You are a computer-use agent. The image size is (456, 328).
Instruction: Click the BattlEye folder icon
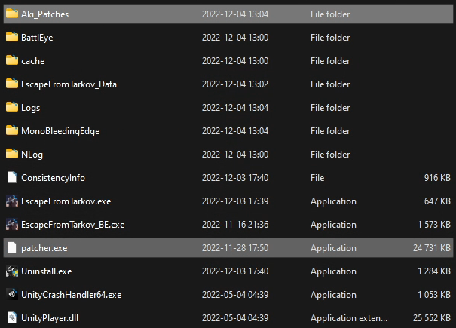(x=12, y=37)
